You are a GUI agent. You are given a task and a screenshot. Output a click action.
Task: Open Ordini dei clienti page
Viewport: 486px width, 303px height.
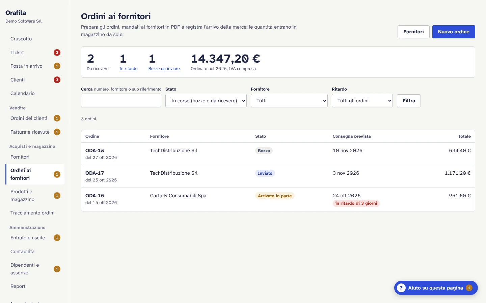[x=35, y=118]
